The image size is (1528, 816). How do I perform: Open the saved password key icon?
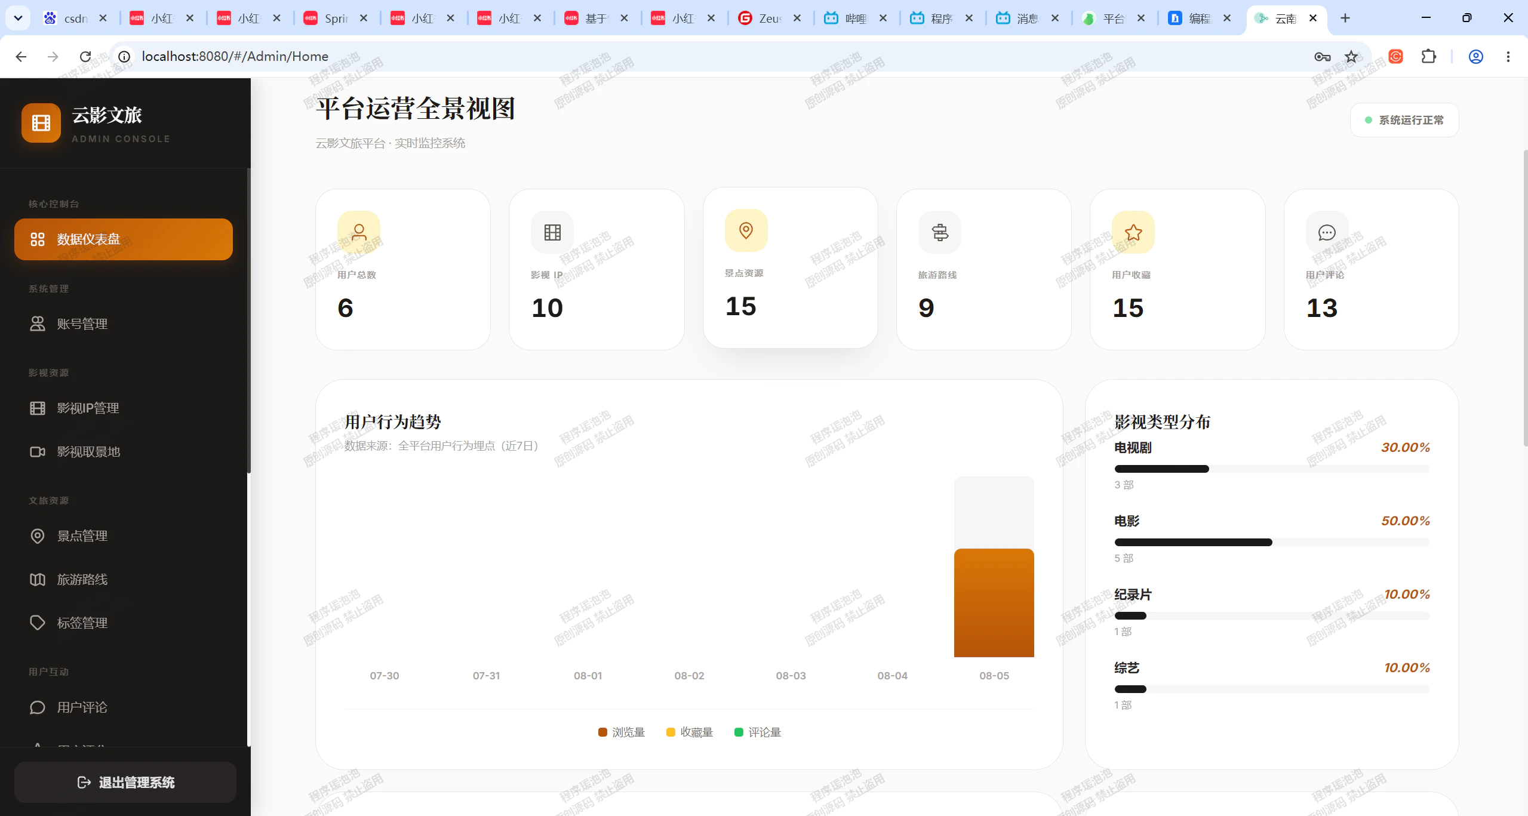pyautogui.click(x=1322, y=57)
